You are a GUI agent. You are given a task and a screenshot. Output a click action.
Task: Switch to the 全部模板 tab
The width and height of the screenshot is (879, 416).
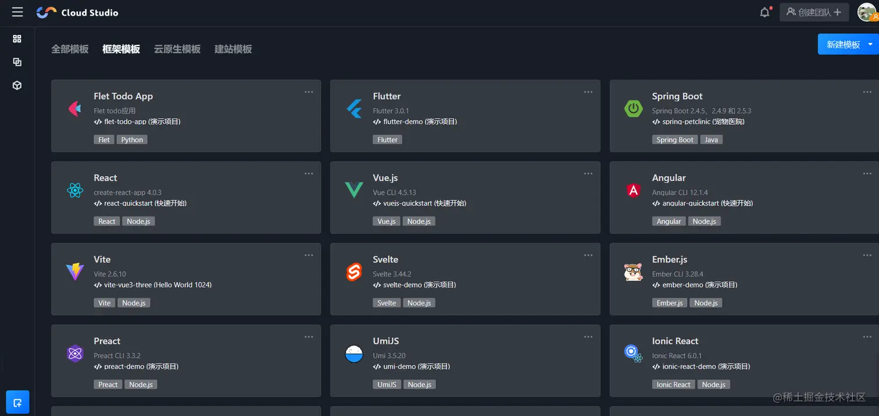[70, 49]
